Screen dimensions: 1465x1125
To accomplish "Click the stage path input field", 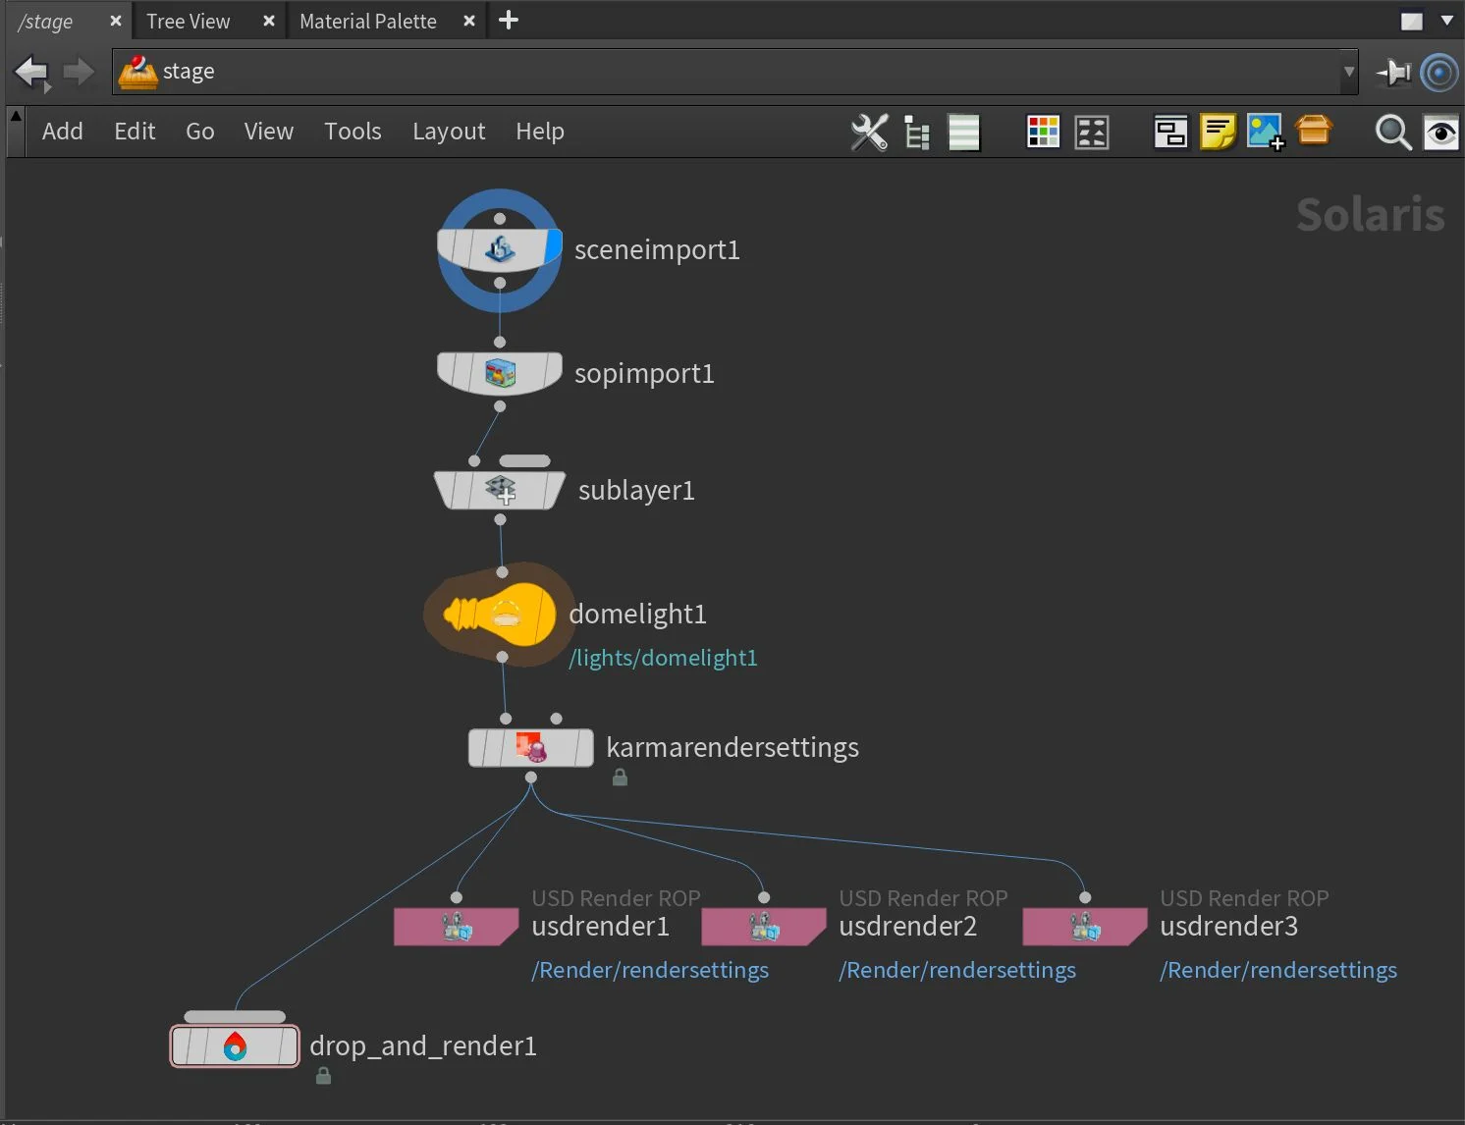I will (734, 73).
